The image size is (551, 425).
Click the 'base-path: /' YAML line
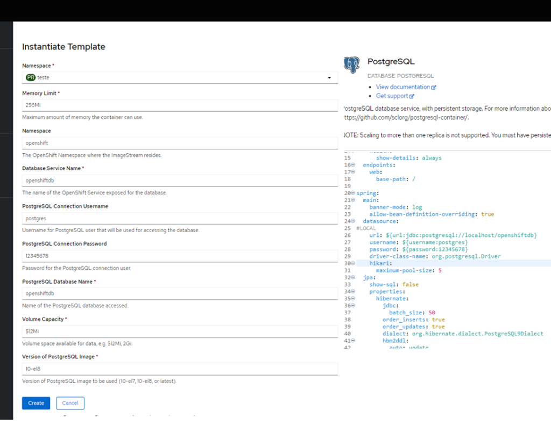point(395,179)
